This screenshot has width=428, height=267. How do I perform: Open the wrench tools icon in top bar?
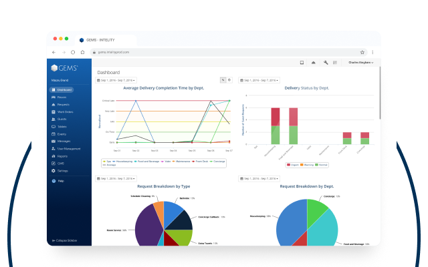(x=326, y=63)
